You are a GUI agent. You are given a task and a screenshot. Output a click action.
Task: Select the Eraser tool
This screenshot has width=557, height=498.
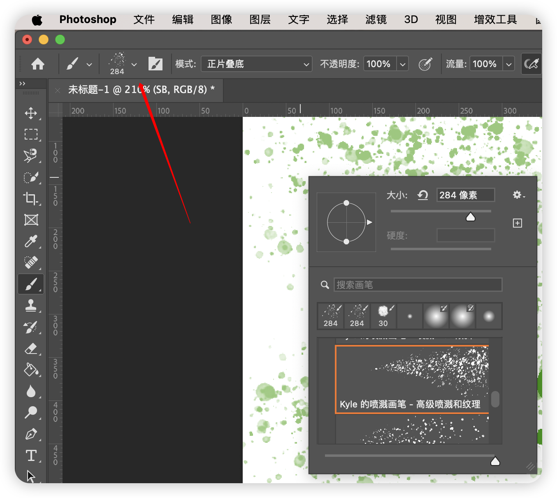(31, 349)
